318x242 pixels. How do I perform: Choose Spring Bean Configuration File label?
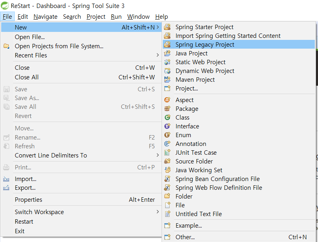[x=217, y=179]
